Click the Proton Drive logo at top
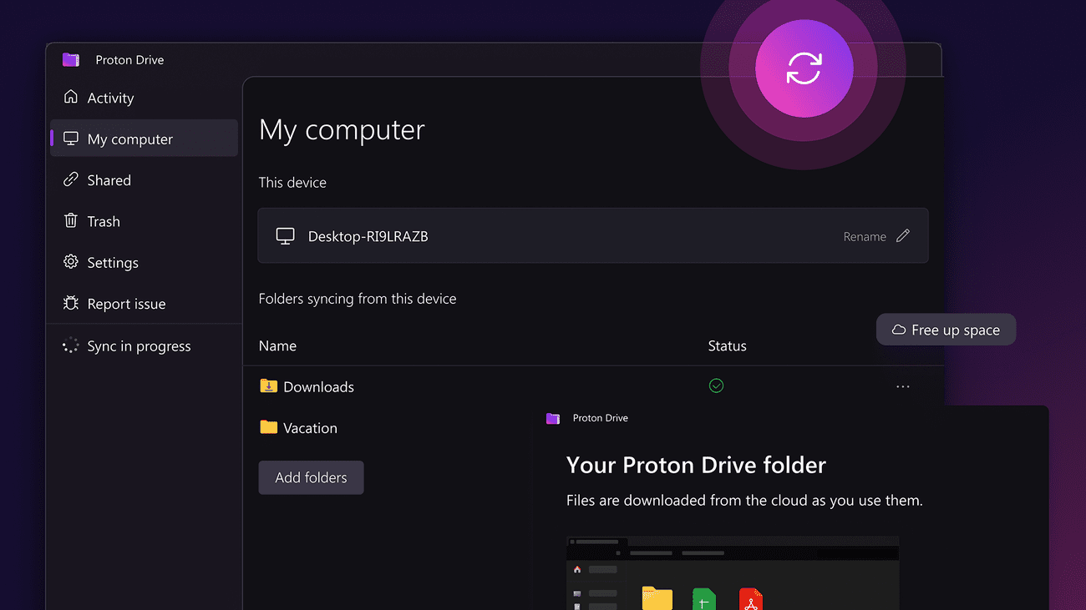The image size is (1086, 610). [71, 59]
